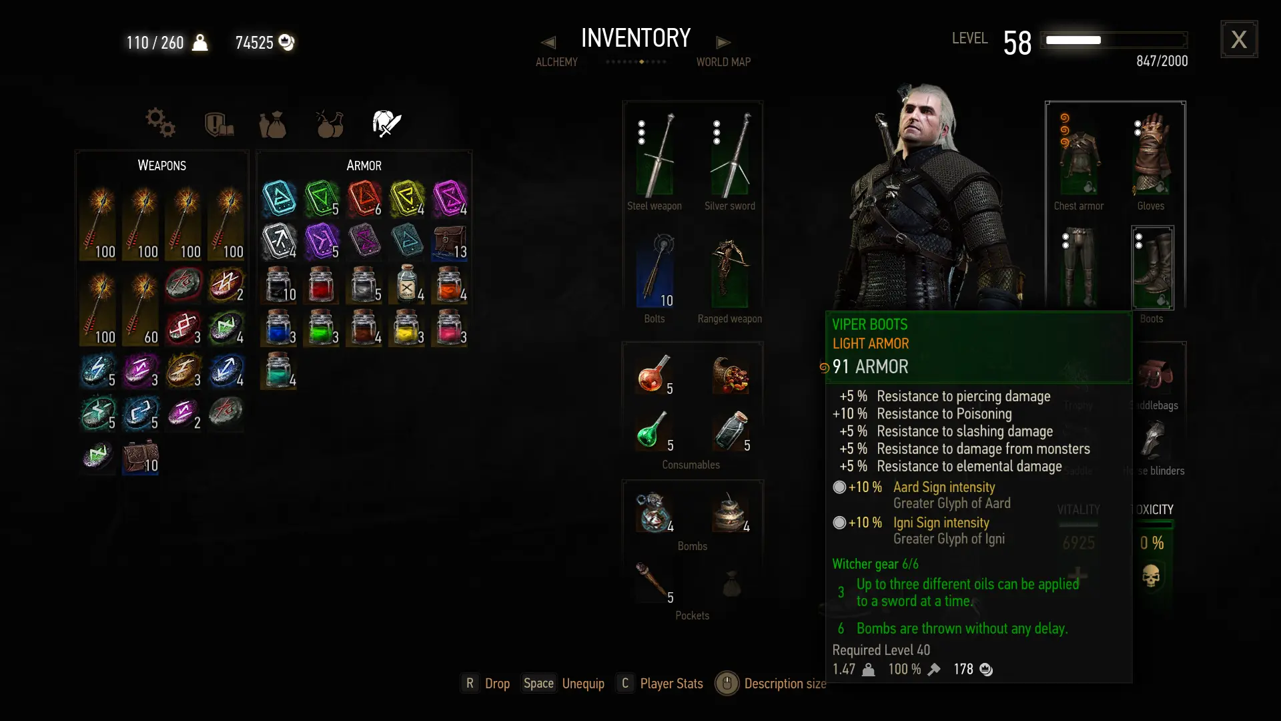Select the weapons and armor filter
1281x721 pixels.
386,124
